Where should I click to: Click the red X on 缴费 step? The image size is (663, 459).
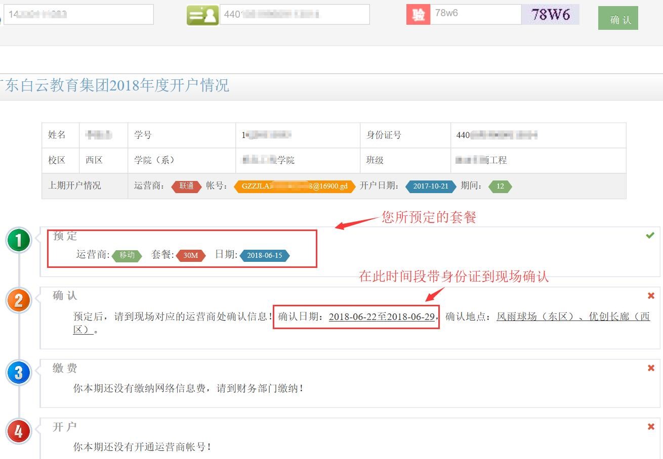click(651, 368)
